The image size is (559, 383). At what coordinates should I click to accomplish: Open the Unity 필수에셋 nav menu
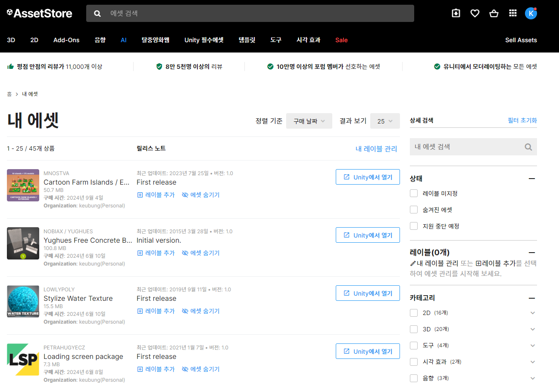tap(204, 40)
